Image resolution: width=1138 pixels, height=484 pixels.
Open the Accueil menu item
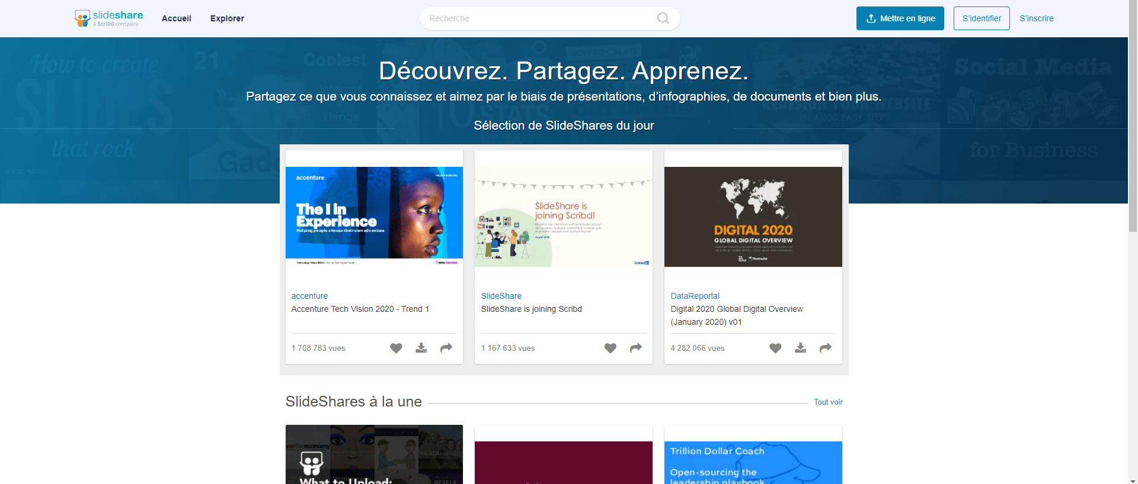coord(177,18)
